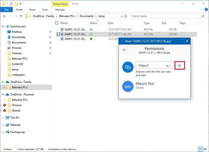Sort files by Date column

111,23
